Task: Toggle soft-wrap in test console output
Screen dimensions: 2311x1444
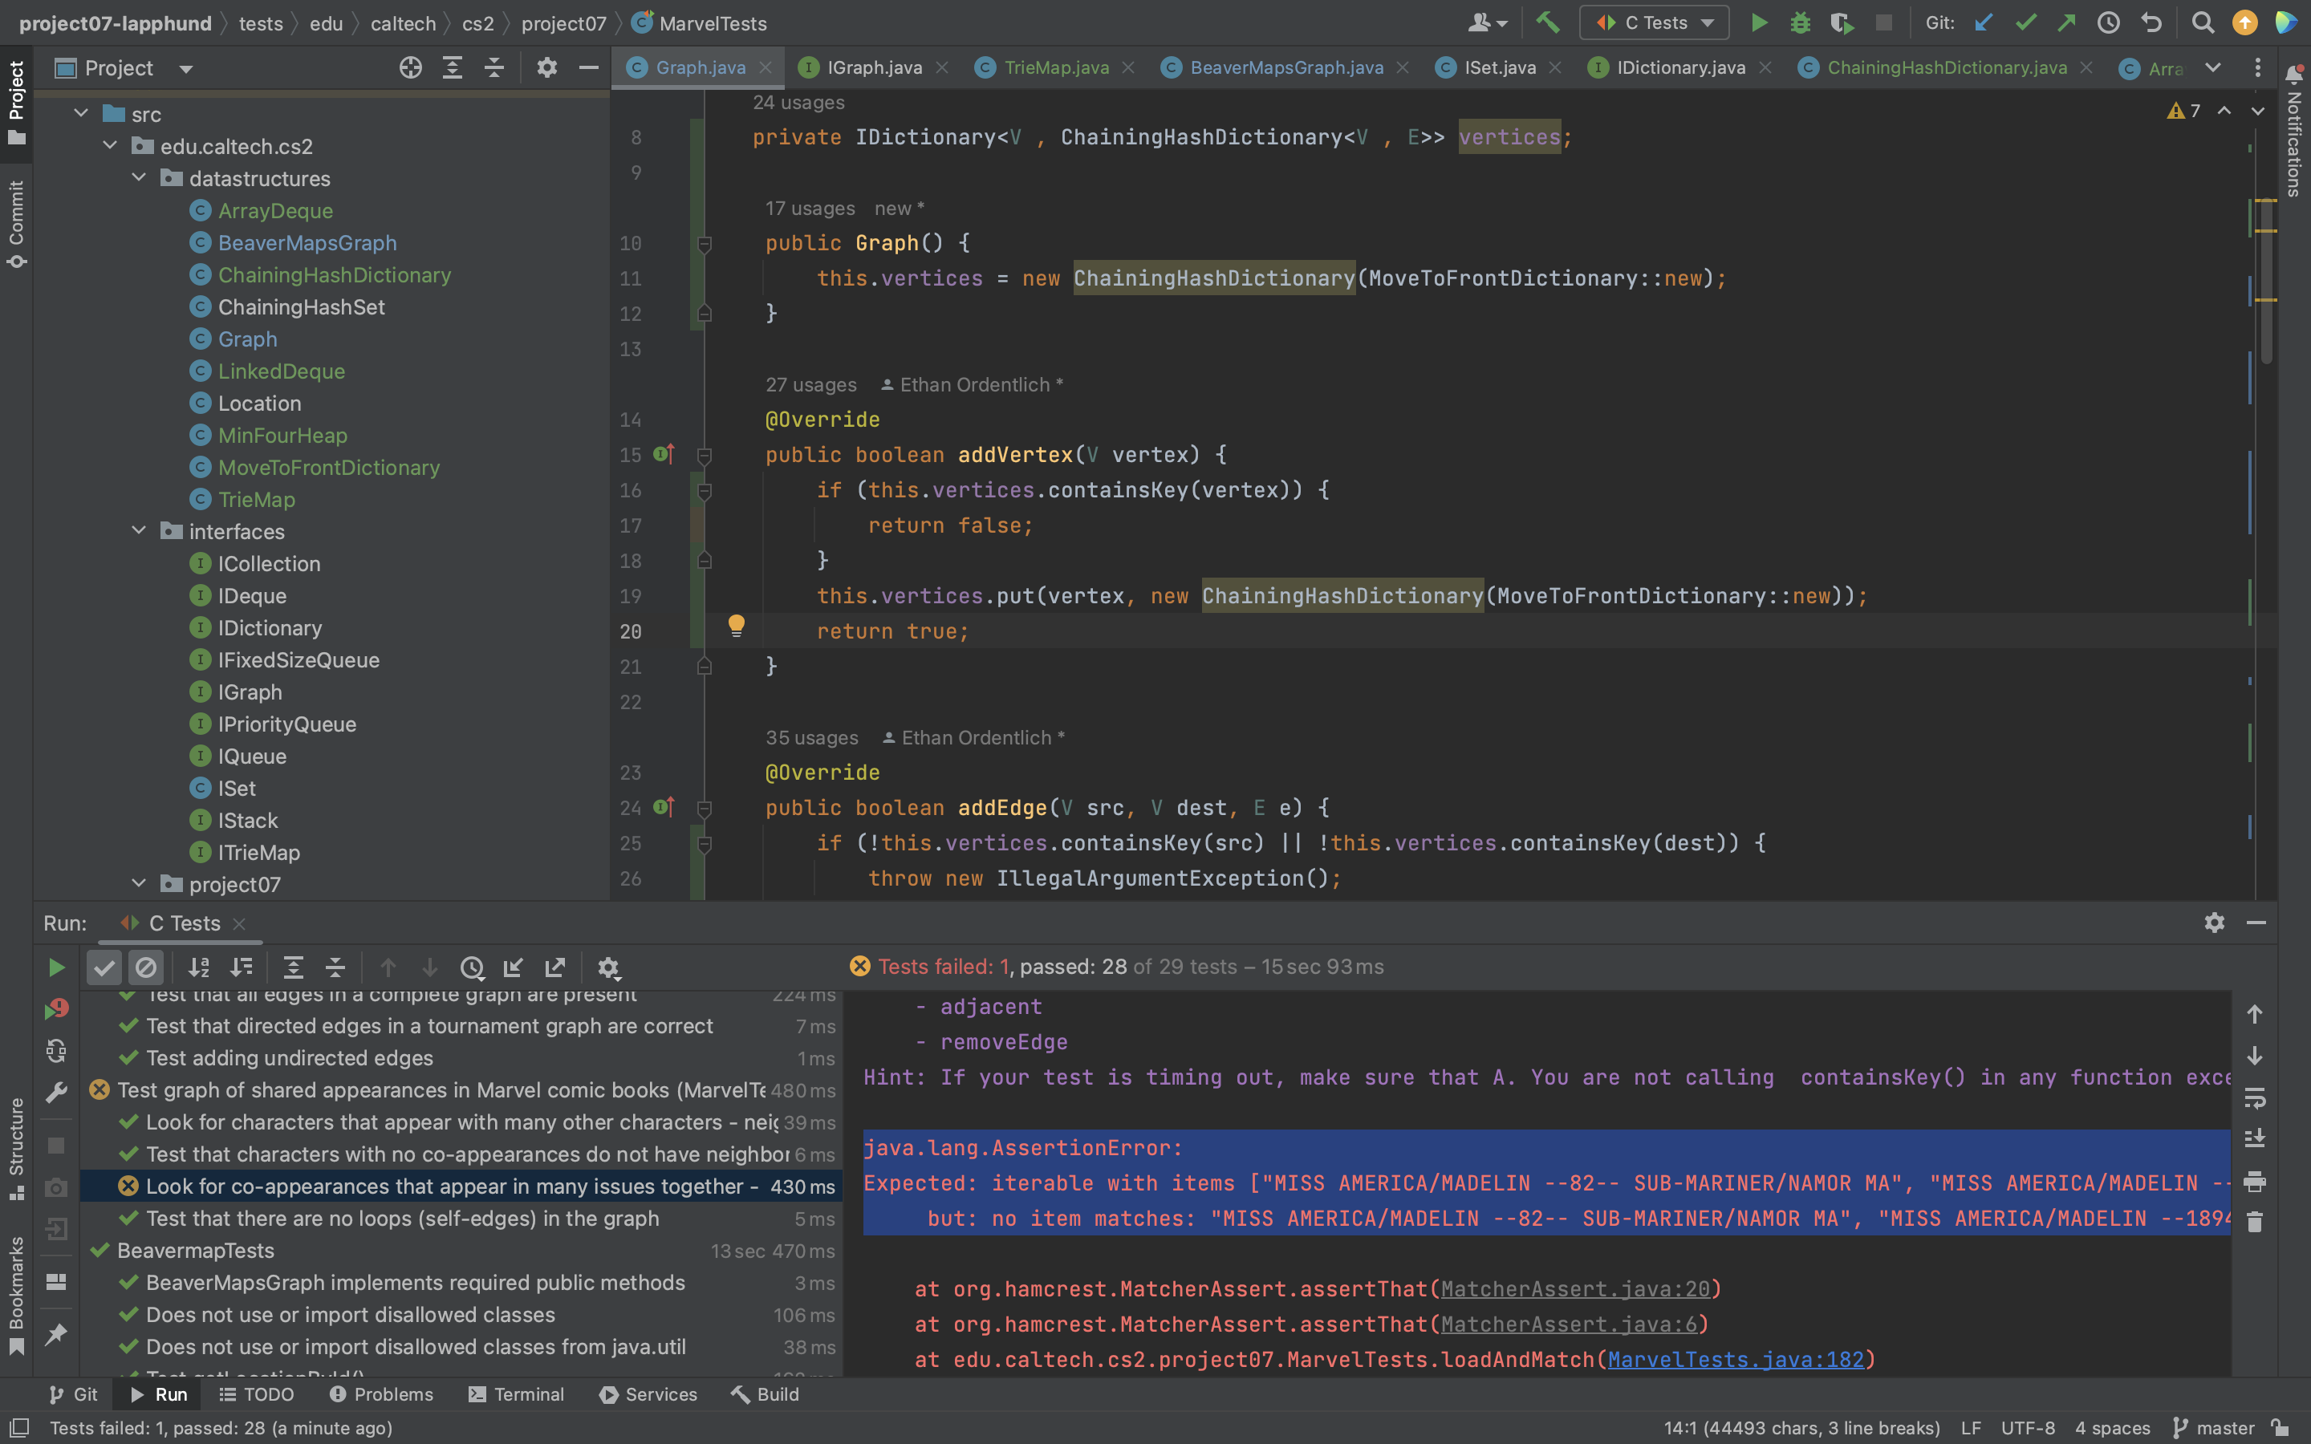Action: [x=2255, y=1097]
